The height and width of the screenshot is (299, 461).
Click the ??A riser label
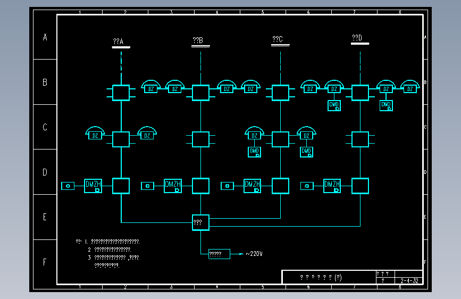click(x=118, y=41)
